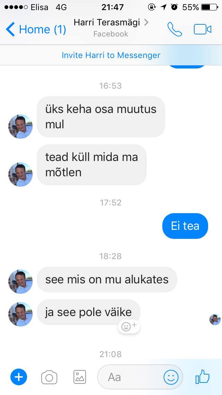This screenshot has height=395, width=222.
Task: Tap the battery indicator in status bar
Action: point(210,7)
